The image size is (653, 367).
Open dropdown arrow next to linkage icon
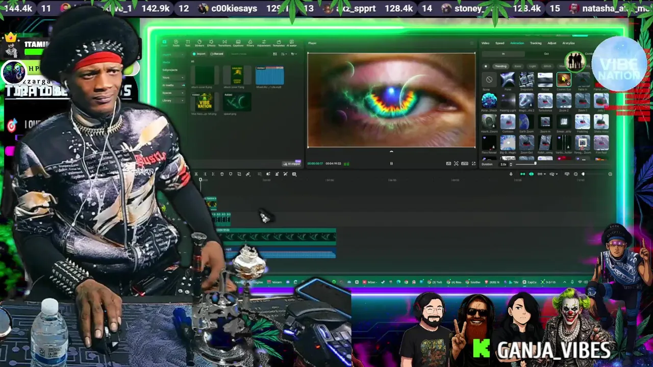click(545, 174)
